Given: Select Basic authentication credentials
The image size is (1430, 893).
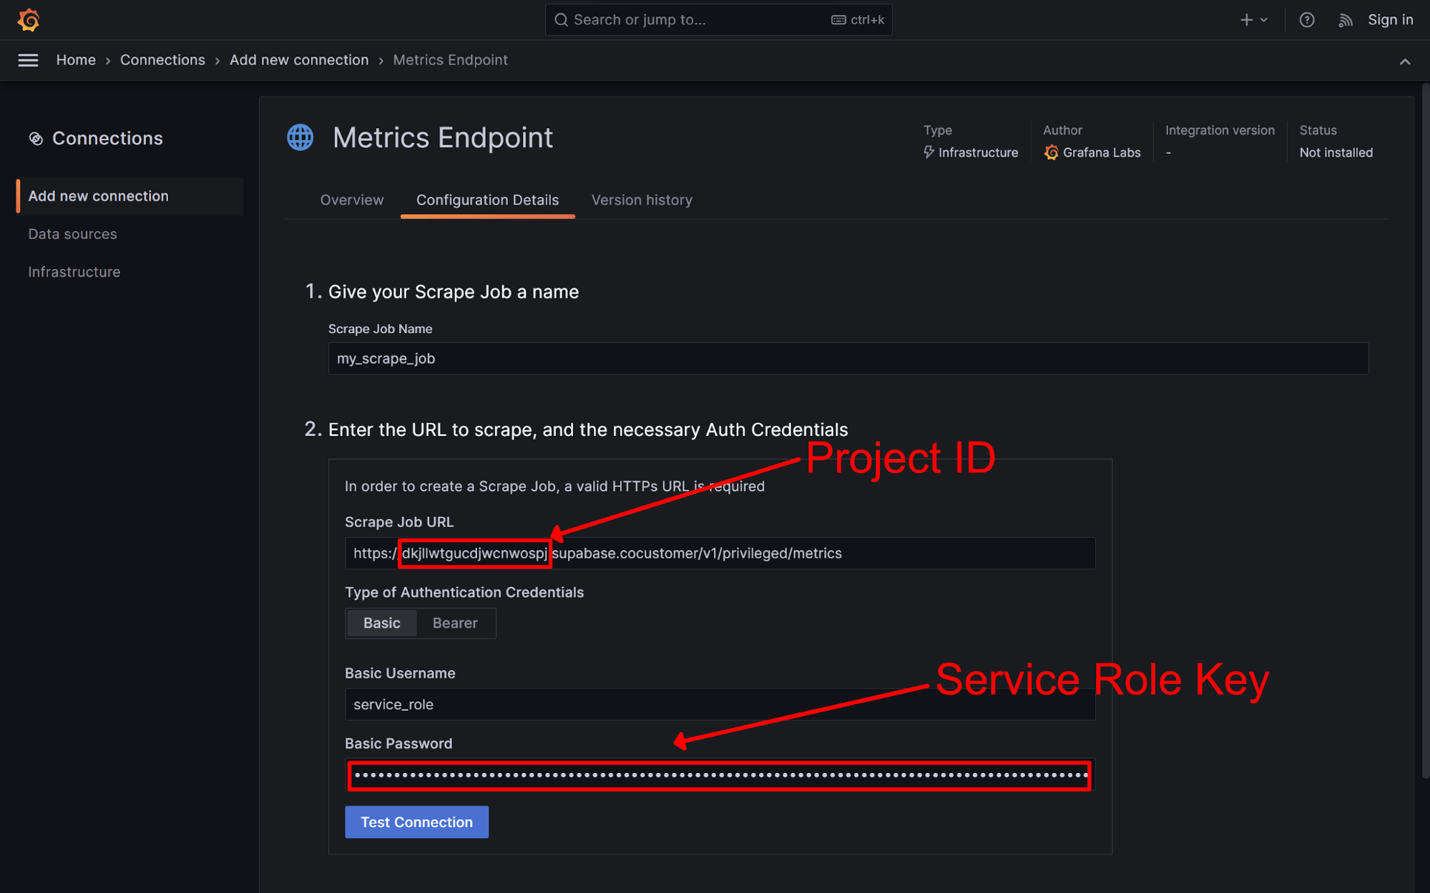Looking at the screenshot, I should point(381,623).
